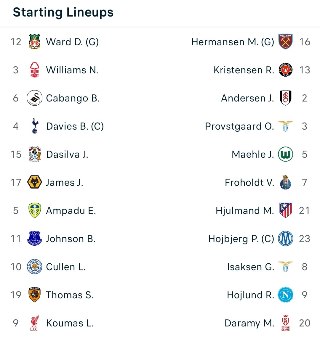Tap the West Ham United crest

(x=285, y=41)
